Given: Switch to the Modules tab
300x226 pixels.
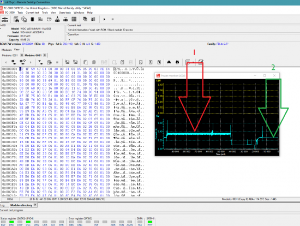Looking at the screenshot, I should pyautogui.click(x=7, y=50).
